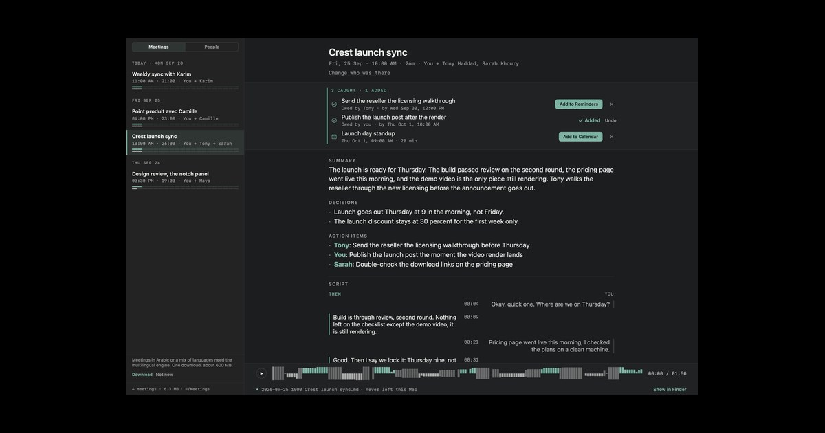This screenshot has width=825, height=433.
Task: Click calendar icon beside Launch day standup
Action: point(334,137)
